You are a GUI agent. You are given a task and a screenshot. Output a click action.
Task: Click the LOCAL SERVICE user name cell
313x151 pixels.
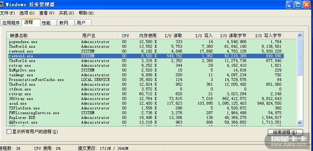pyautogui.click(x=95, y=80)
